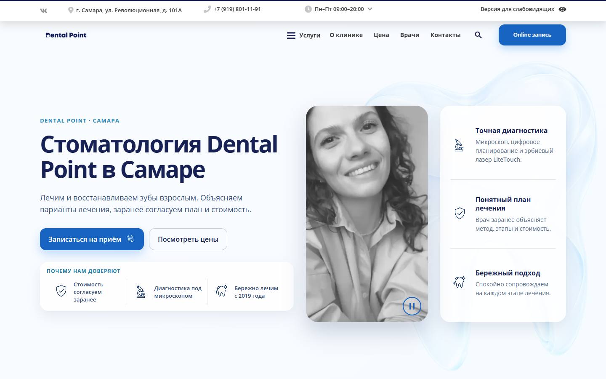Image resolution: width=606 pixels, height=379 pixels.
Task: Click the Стоимость согласуем заранее text
Action: [88, 292]
